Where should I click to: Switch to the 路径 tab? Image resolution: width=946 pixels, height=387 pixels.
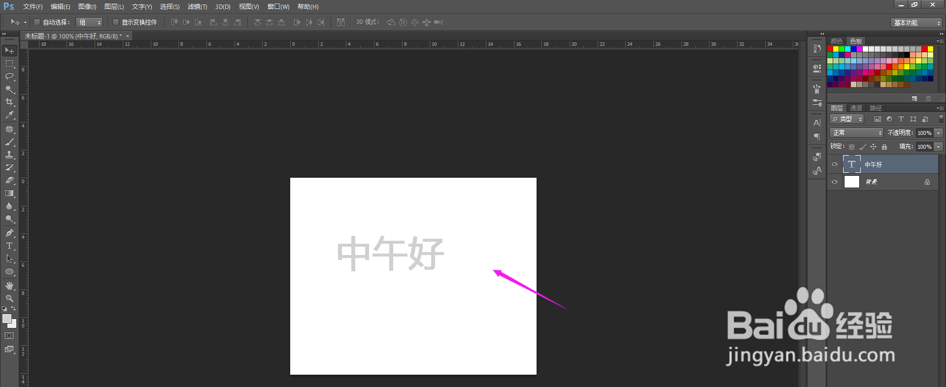click(x=876, y=108)
